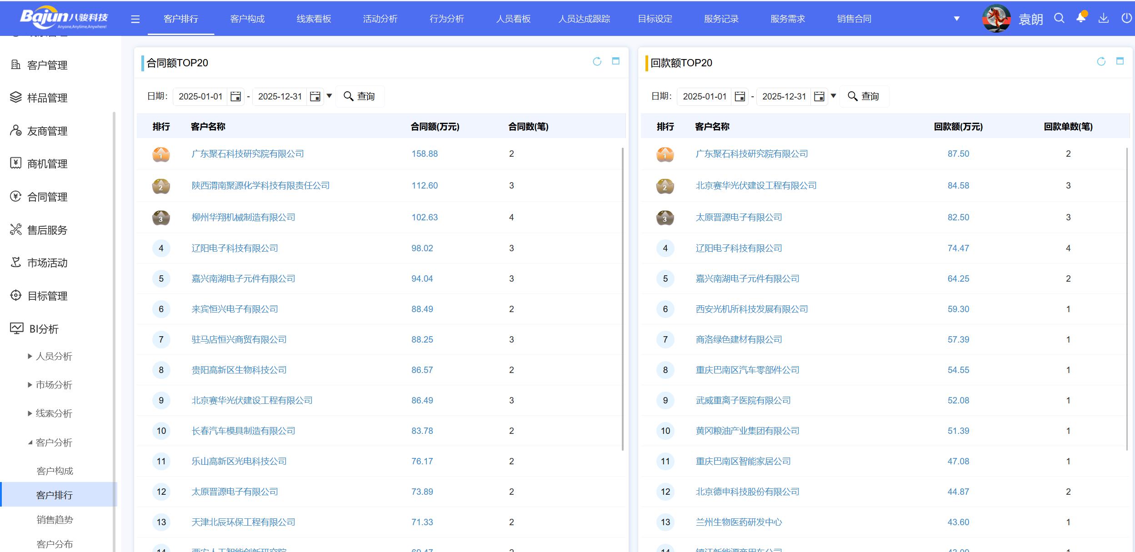Click the 合同额TOP20 table vertical scrollbar
Viewport: 1135px width, 552px height.
(x=622, y=298)
